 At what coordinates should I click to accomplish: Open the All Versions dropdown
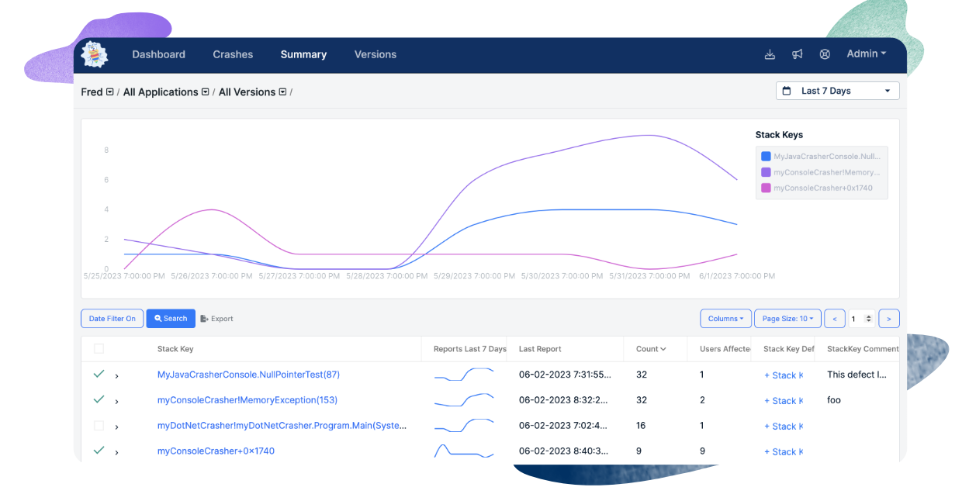282,92
